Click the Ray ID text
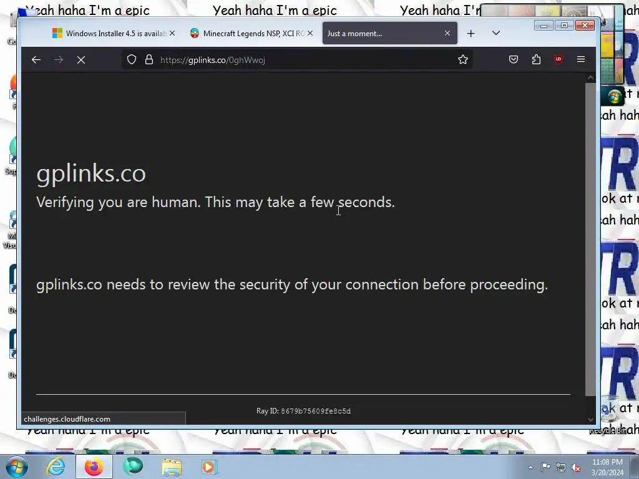This screenshot has width=639, height=479. point(304,411)
